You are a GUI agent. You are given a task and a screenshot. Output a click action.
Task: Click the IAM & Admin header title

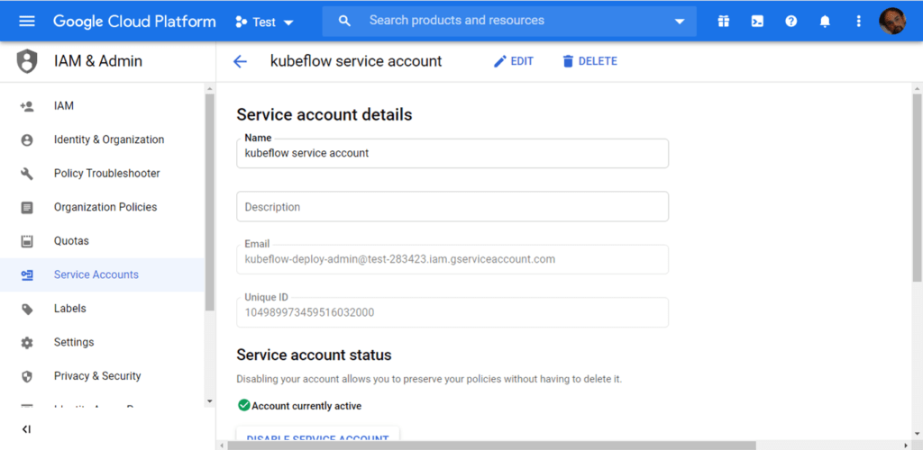point(97,61)
